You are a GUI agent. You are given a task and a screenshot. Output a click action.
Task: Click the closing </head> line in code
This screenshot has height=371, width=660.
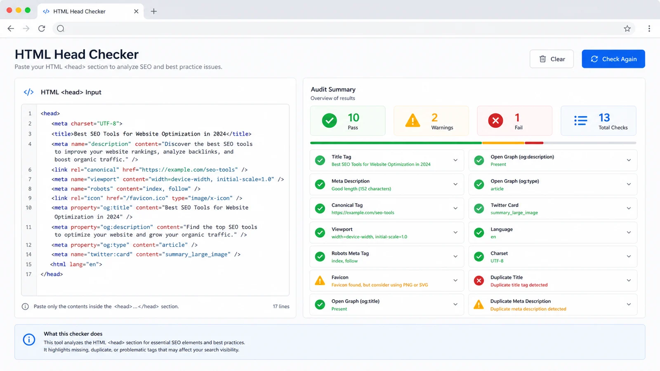52,274
